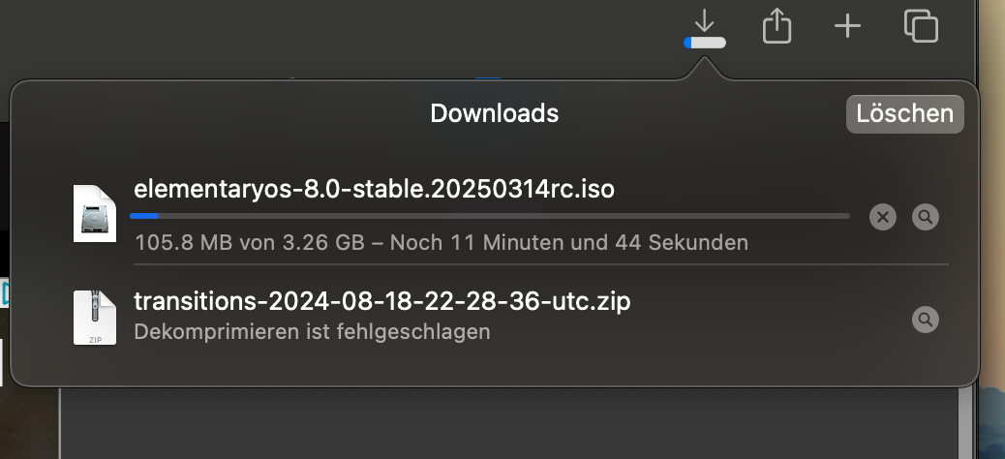The height and width of the screenshot is (459, 1005).
Task: Click the "Dekomprimieren ist fehlgeschlagen" message
Action: coord(312,331)
